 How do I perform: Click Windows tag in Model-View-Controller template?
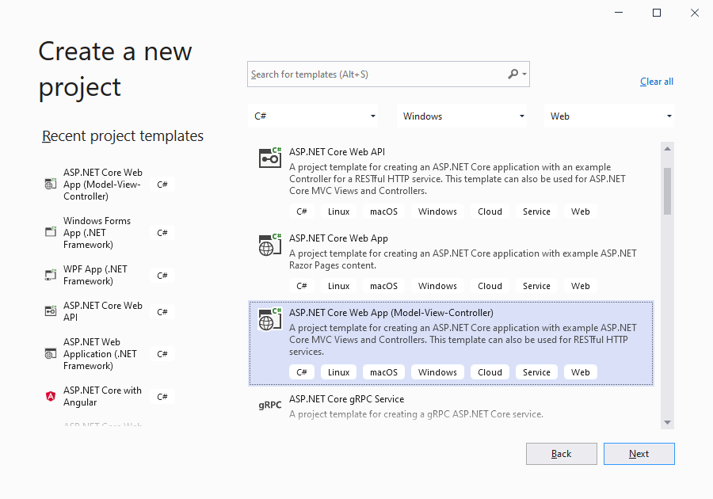coord(437,372)
